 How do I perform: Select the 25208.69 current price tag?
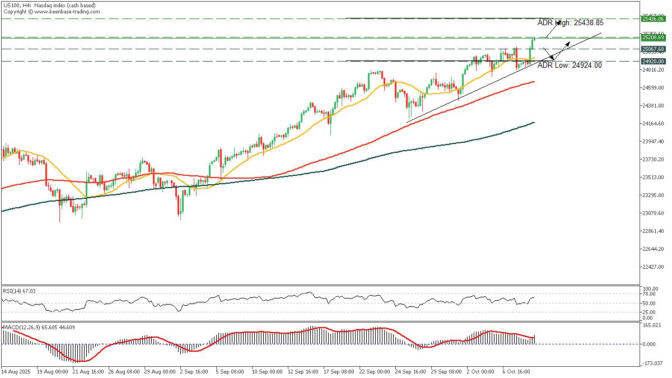pyautogui.click(x=653, y=38)
